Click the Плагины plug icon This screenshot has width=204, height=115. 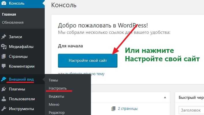[4, 89]
